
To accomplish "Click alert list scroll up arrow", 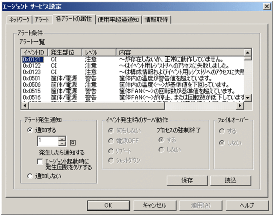I will [x=248, y=52].
